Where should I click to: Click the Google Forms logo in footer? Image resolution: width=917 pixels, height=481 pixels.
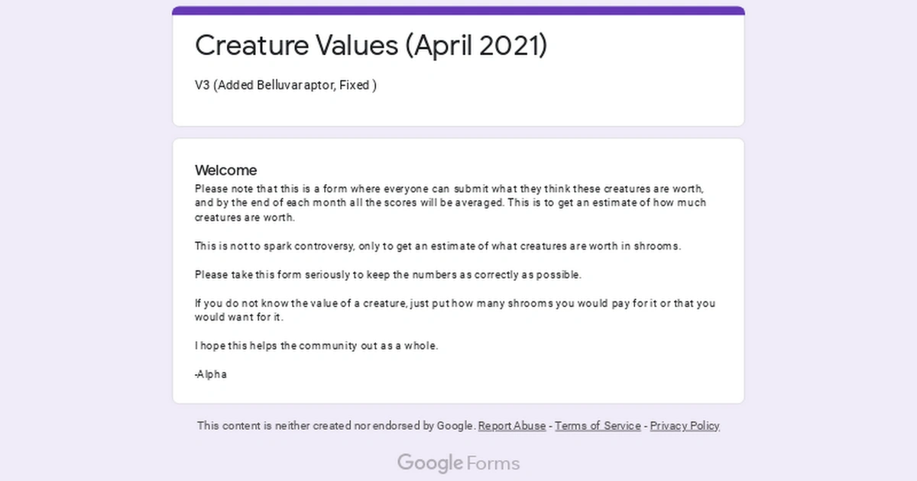pyautogui.click(x=458, y=463)
